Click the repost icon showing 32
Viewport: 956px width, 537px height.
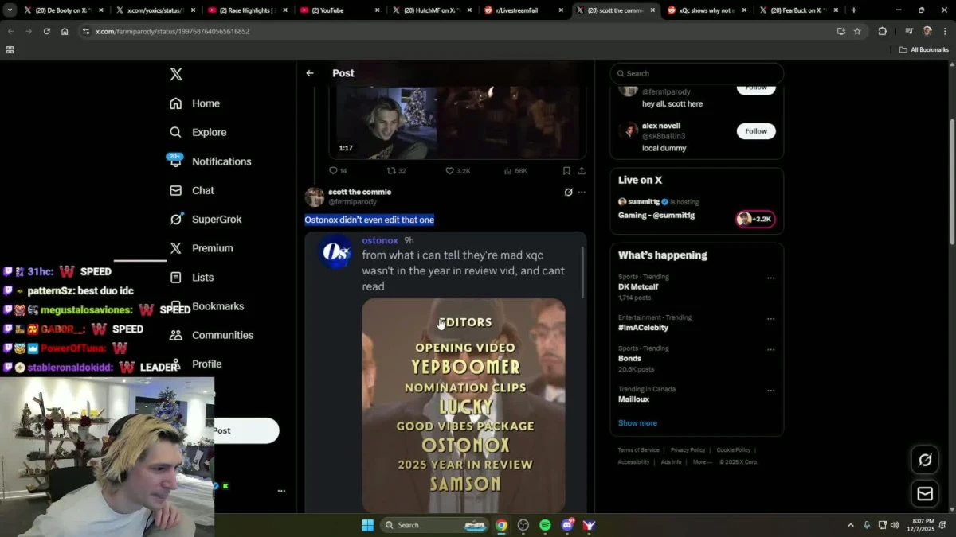(391, 171)
